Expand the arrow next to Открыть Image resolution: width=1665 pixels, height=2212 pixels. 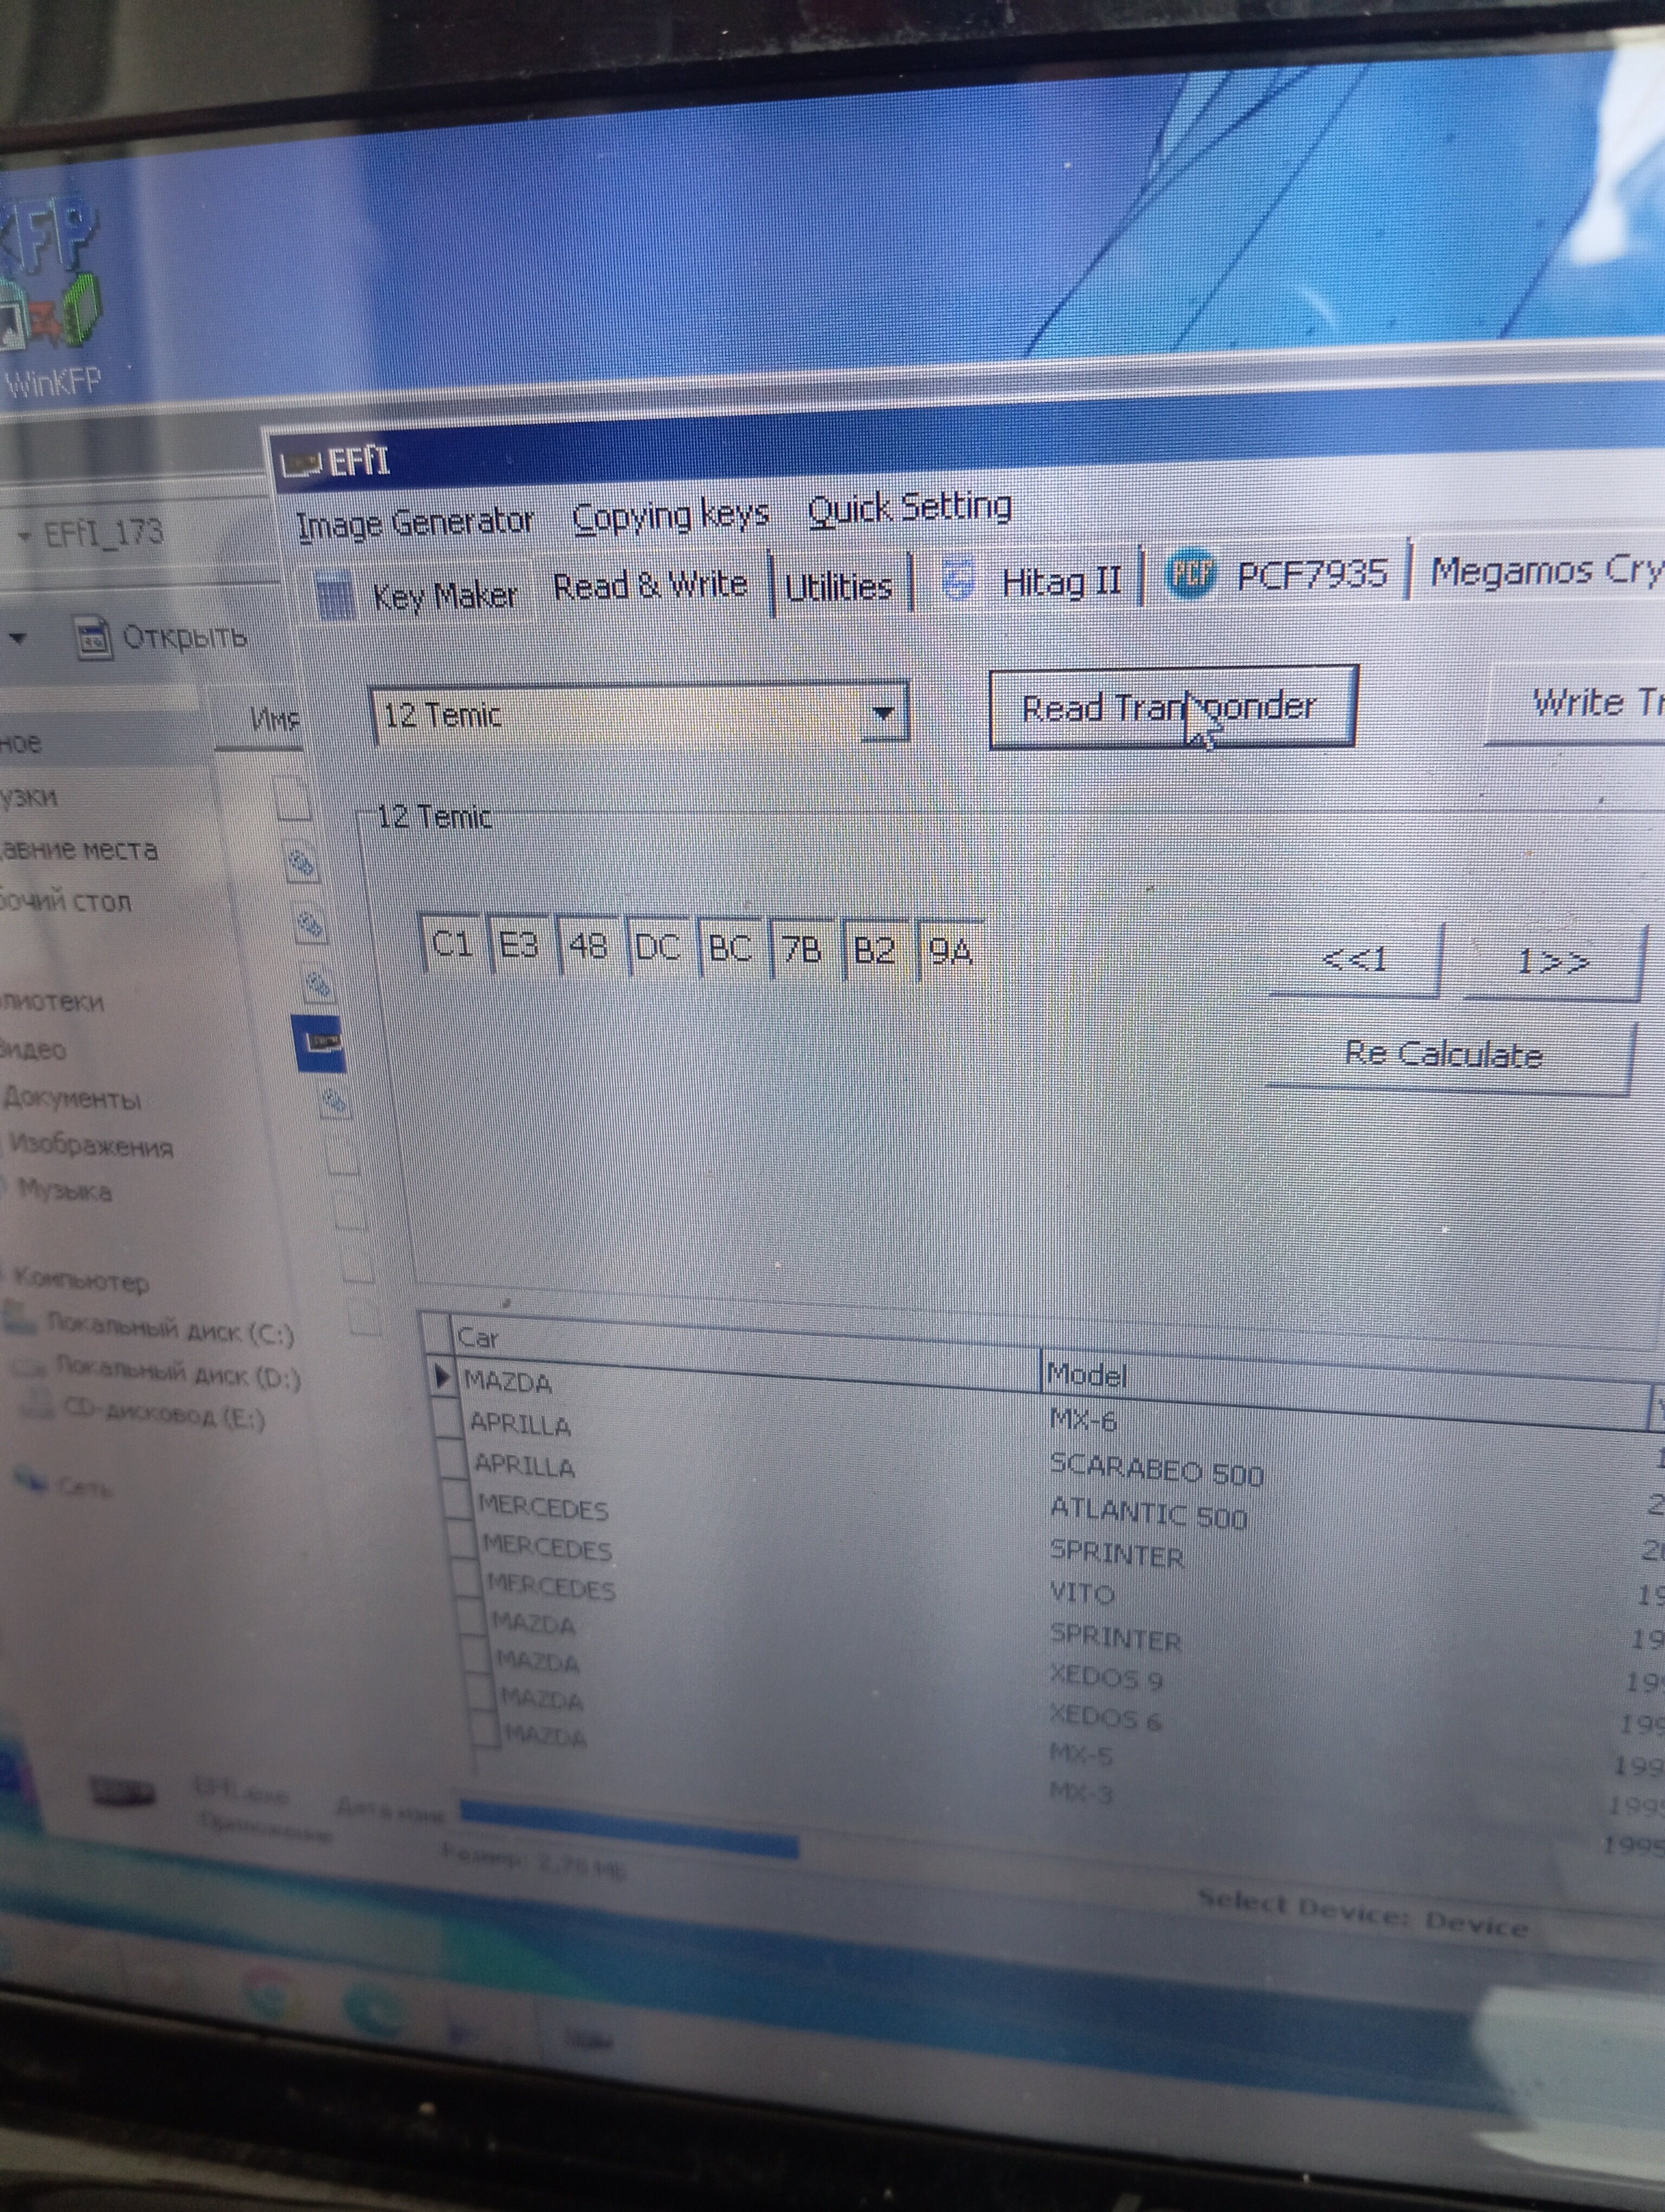(17, 637)
